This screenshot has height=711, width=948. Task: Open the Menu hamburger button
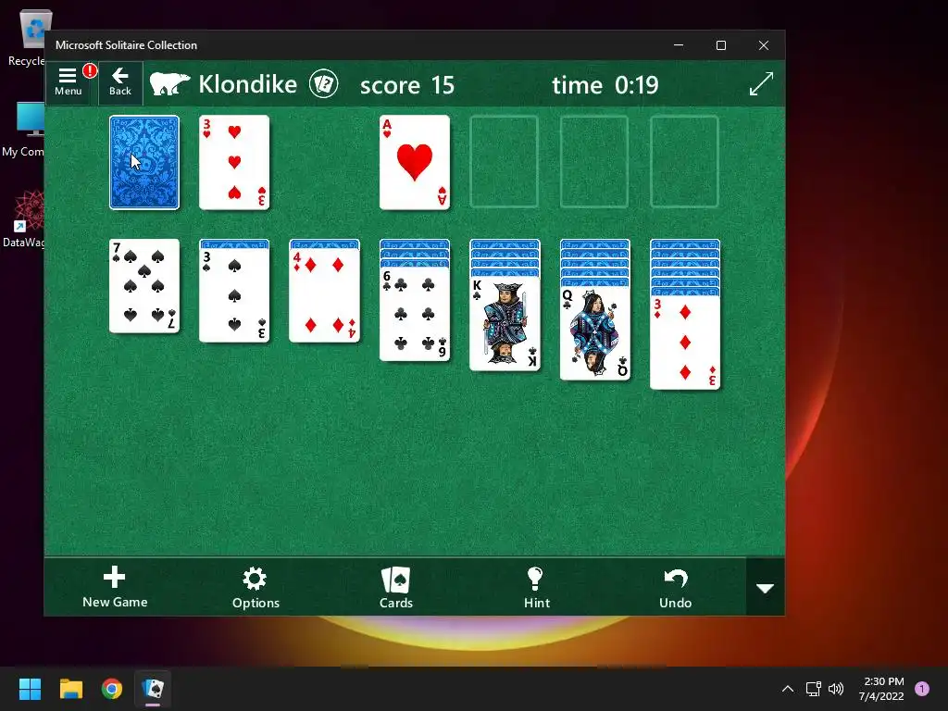pos(68,82)
